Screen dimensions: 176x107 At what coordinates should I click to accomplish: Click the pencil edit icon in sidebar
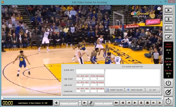pos(168,92)
